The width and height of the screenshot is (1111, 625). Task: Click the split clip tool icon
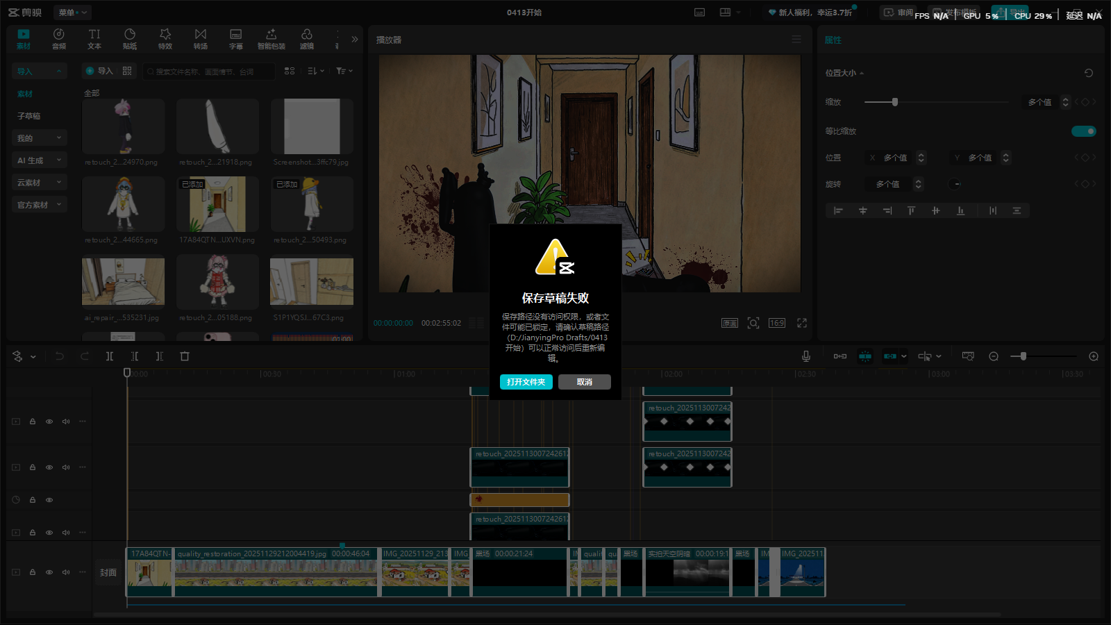coord(110,356)
